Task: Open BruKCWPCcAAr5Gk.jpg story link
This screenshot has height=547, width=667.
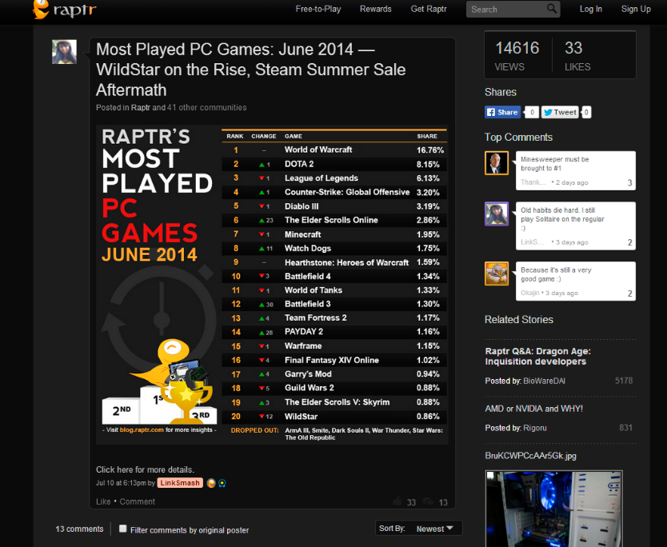Action: (x=530, y=456)
